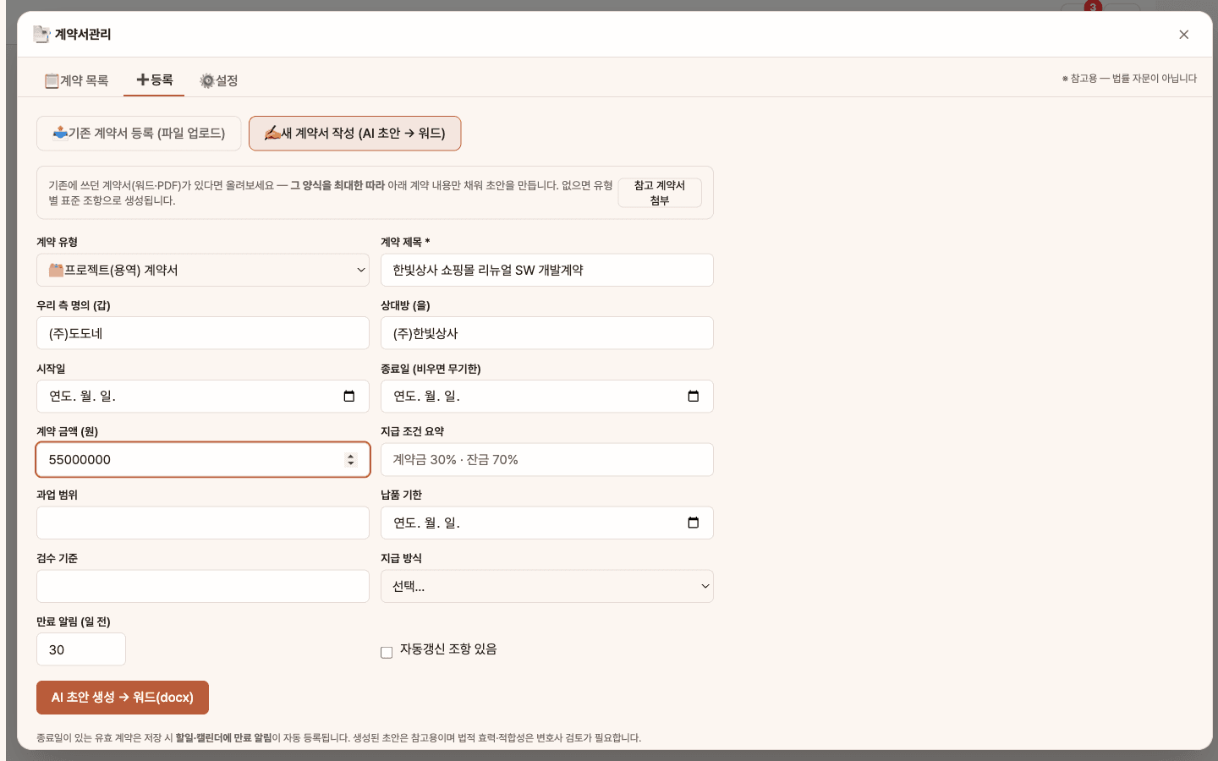Click the chevron arrow of 계약 유형 select
Screen dimensions: 1218x761
361,270
